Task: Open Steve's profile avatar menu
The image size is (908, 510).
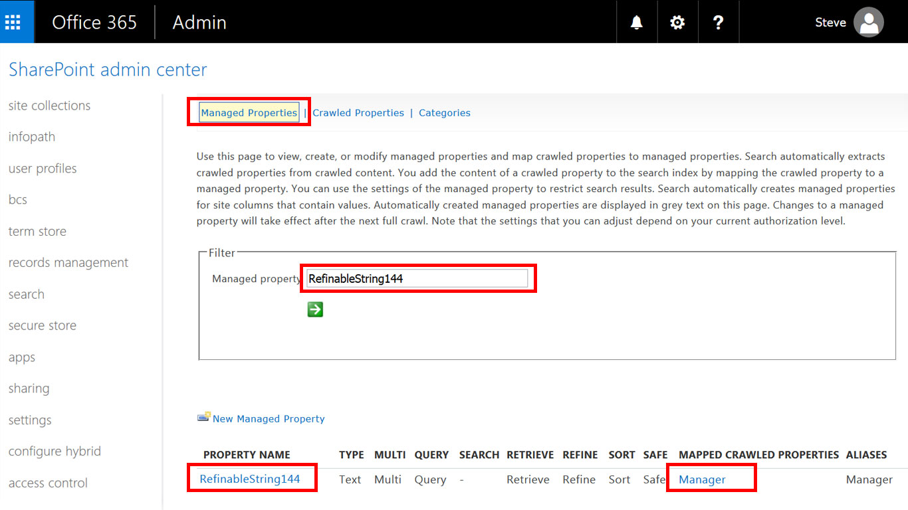Action: (x=868, y=22)
